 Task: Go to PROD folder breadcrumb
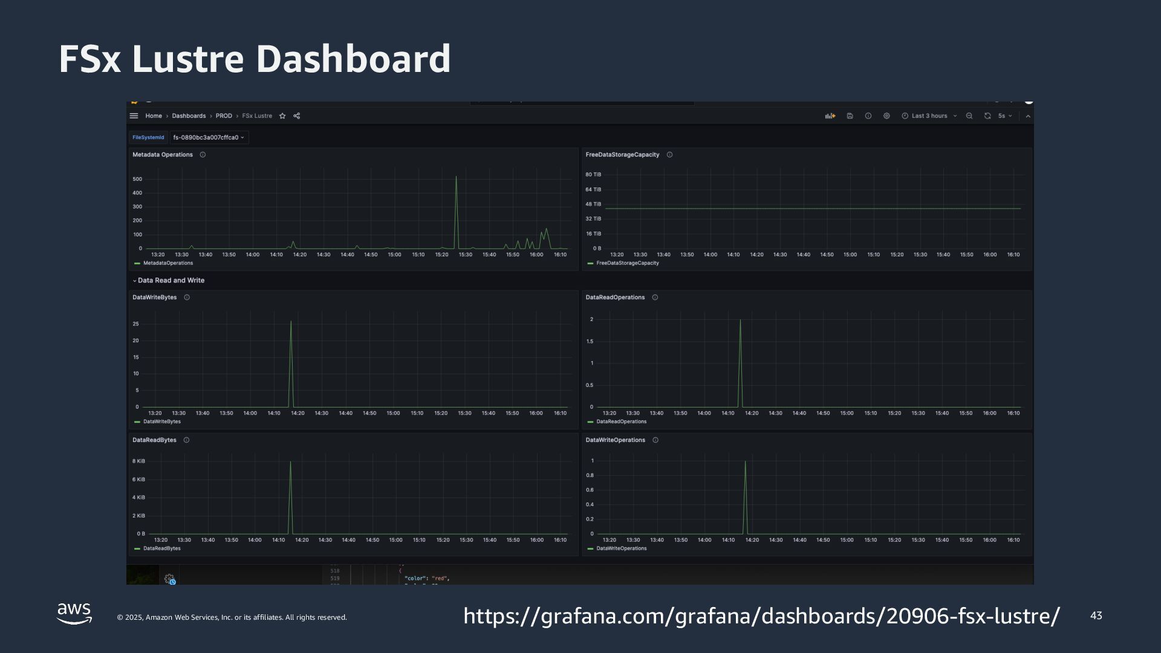pyautogui.click(x=224, y=116)
